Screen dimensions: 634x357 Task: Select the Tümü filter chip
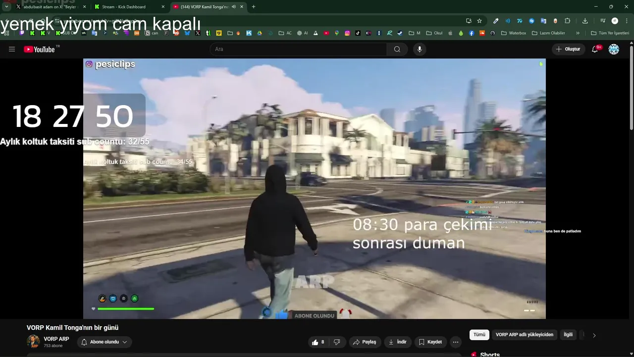coord(479,335)
